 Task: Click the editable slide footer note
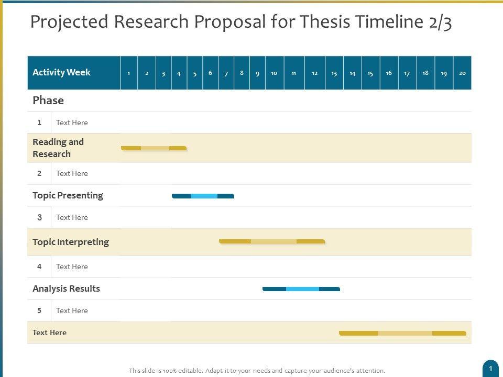click(x=257, y=370)
